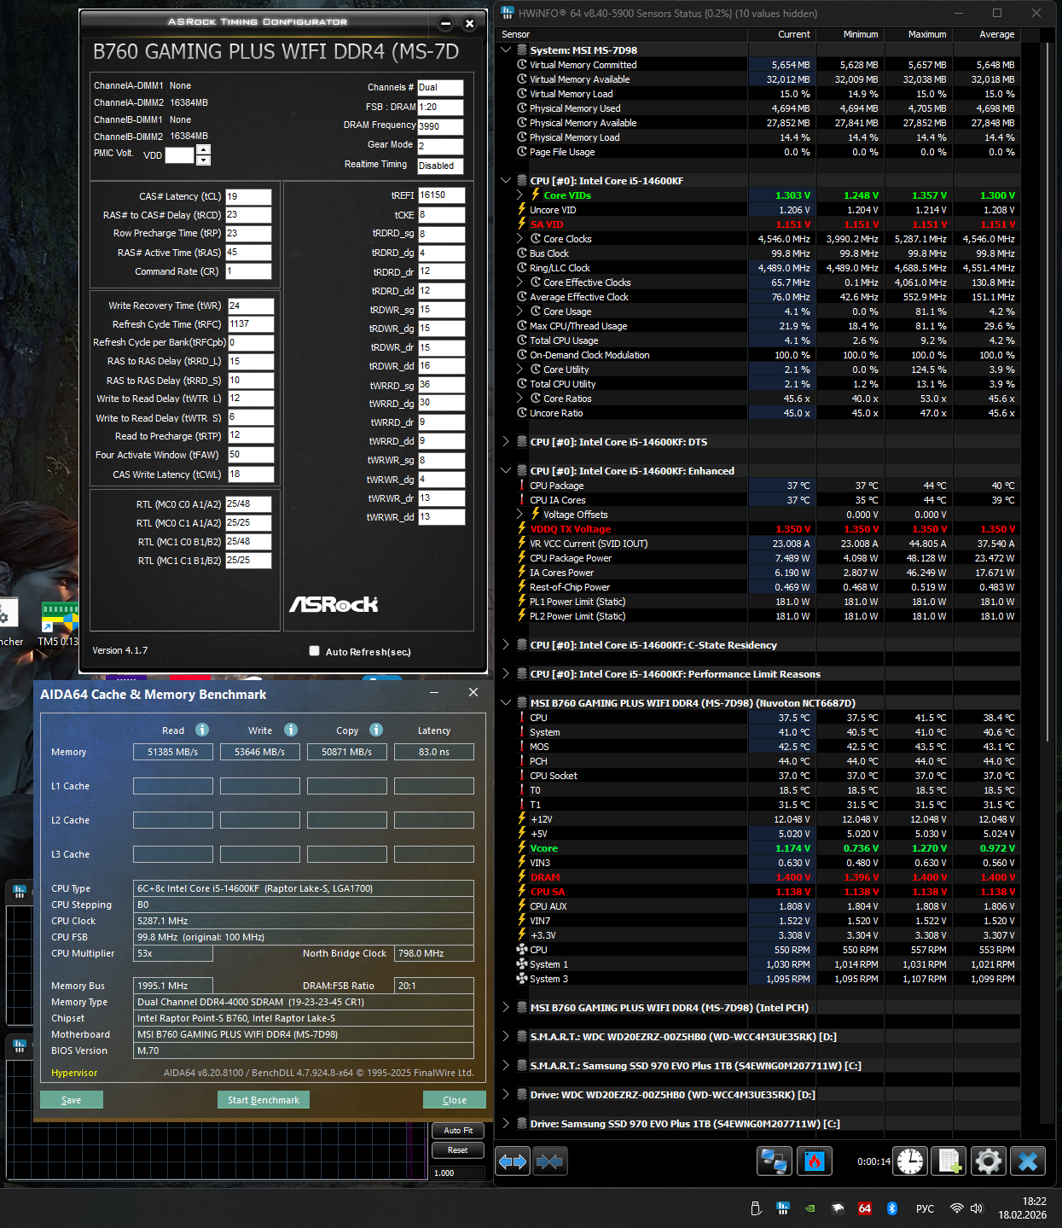This screenshot has width=1062, height=1228.
Task: Open the TM5 0.13 desktop shortcut icon
Action: click(x=60, y=624)
